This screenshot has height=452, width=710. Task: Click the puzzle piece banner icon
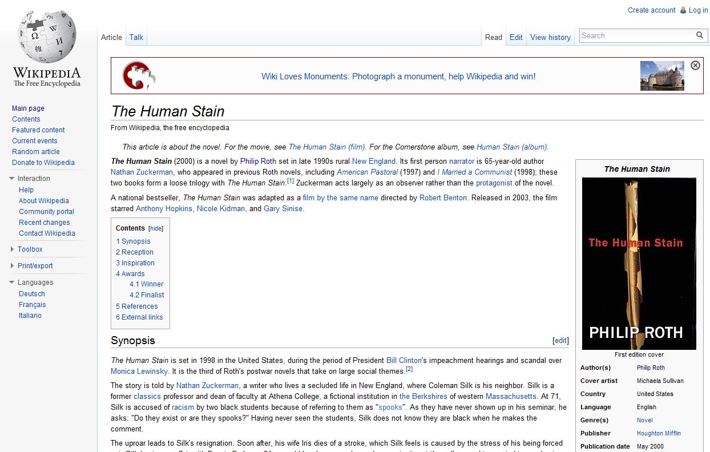(139, 75)
